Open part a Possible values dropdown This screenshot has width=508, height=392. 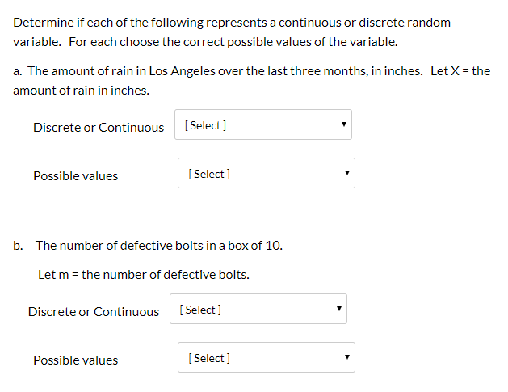pyautogui.click(x=267, y=173)
